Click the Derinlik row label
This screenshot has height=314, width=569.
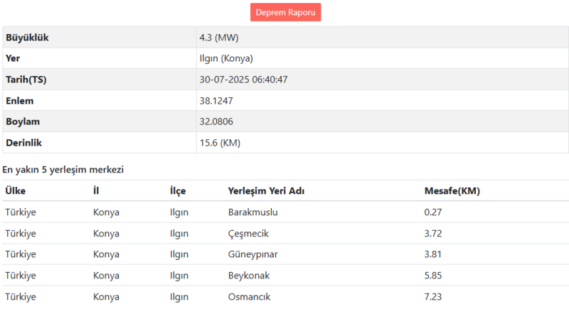pos(24,143)
